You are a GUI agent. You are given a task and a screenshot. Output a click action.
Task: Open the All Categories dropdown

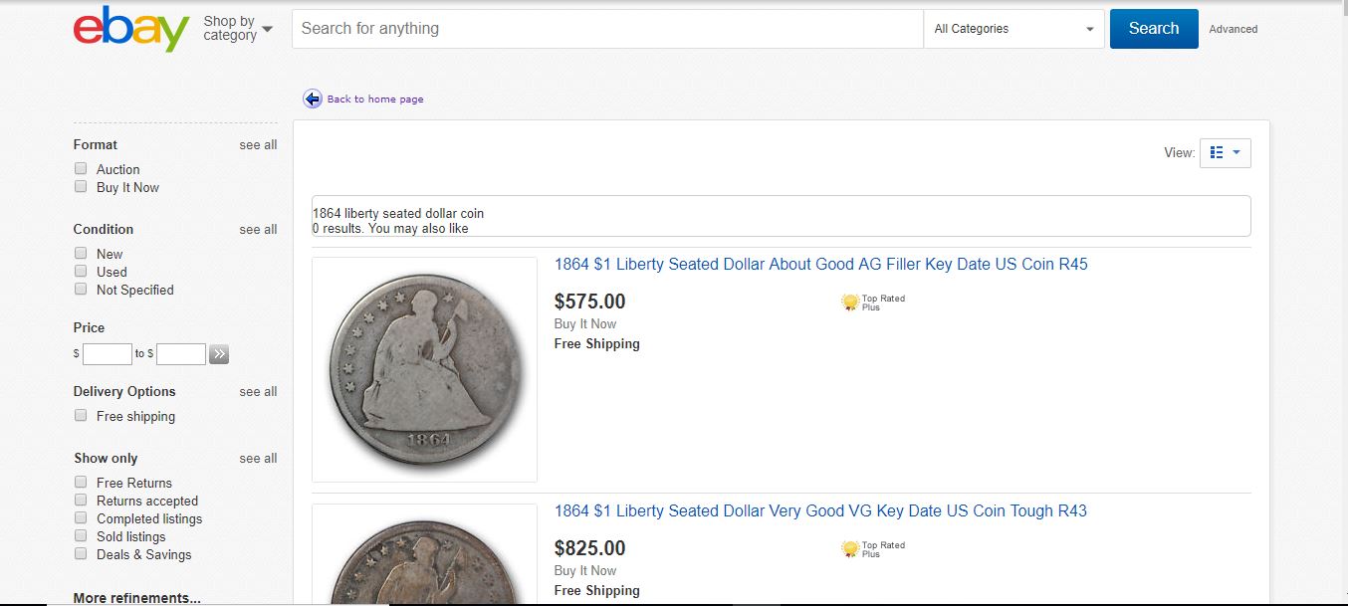click(1013, 29)
